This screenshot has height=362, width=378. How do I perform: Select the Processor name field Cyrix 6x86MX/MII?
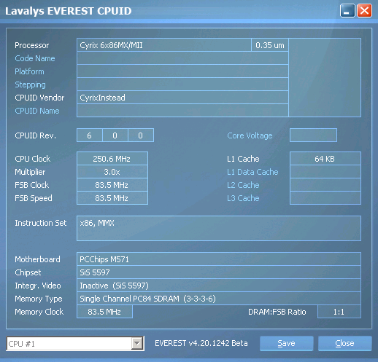[x=164, y=45]
